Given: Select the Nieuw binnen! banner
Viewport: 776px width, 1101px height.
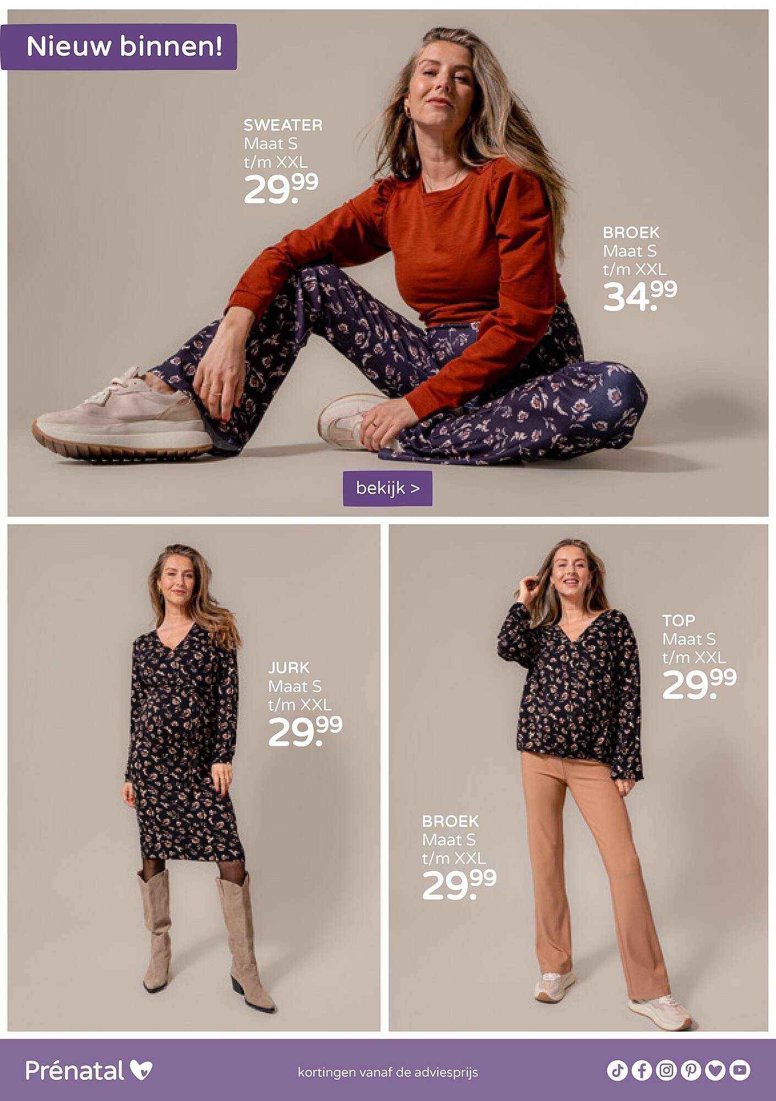Looking at the screenshot, I should [x=119, y=47].
